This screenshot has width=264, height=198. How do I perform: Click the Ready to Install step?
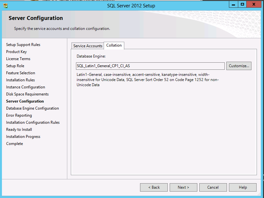coord(19,130)
